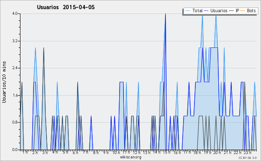Click the "18 h" x-axis label
The width and height of the screenshot is (261, 161).
tap(197, 152)
